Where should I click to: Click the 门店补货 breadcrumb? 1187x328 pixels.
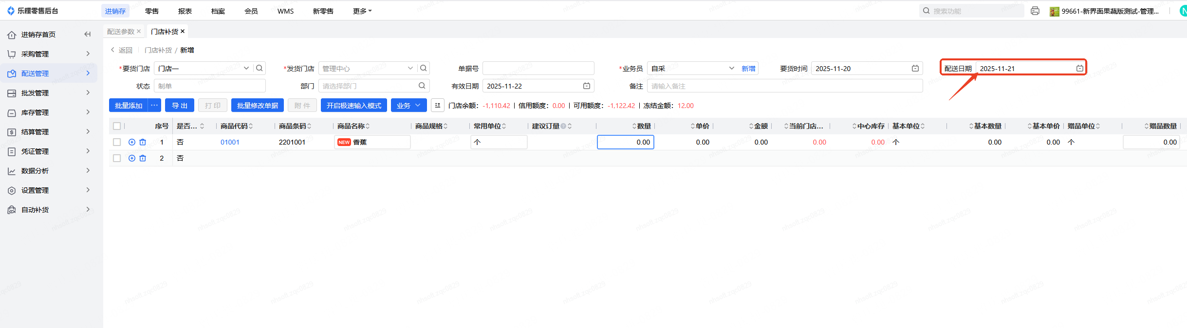(158, 50)
